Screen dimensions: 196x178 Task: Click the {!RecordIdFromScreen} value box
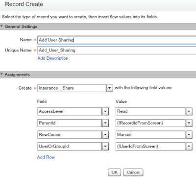150,123
